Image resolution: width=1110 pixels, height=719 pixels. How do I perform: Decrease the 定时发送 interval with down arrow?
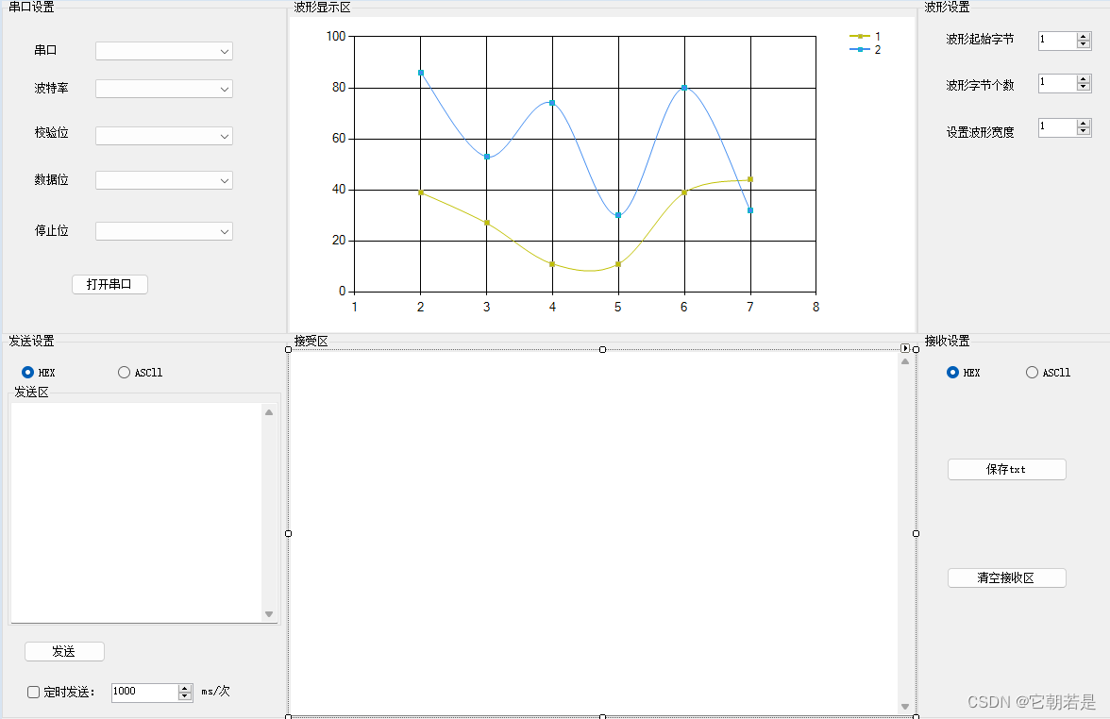click(x=185, y=697)
